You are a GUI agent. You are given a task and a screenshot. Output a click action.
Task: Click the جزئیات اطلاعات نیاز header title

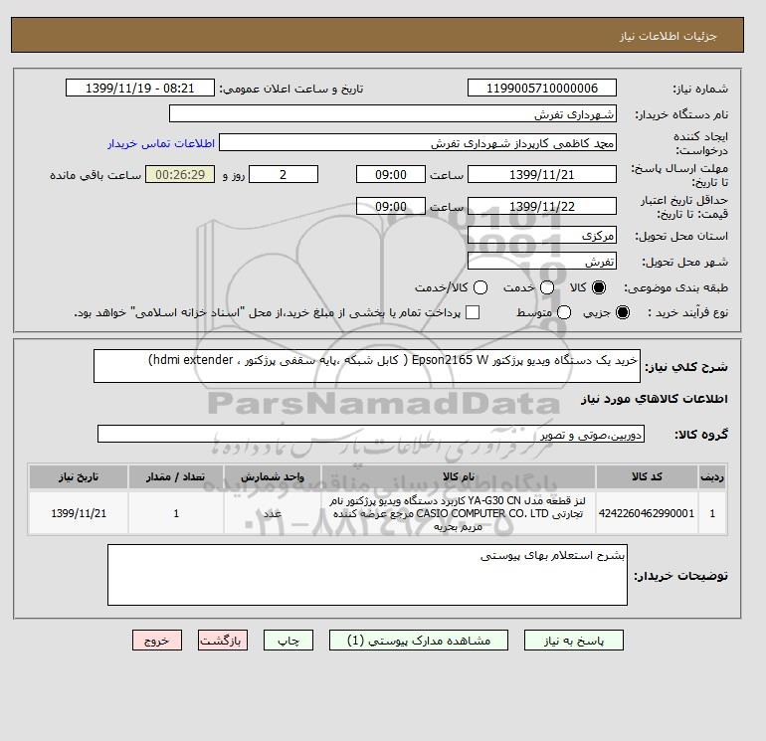click(668, 36)
